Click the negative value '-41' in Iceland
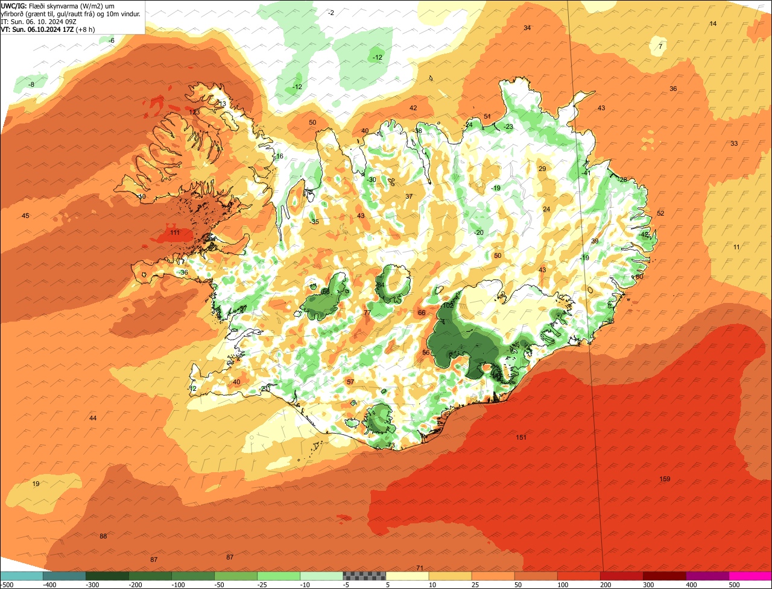The image size is (772, 589). (586, 172)
